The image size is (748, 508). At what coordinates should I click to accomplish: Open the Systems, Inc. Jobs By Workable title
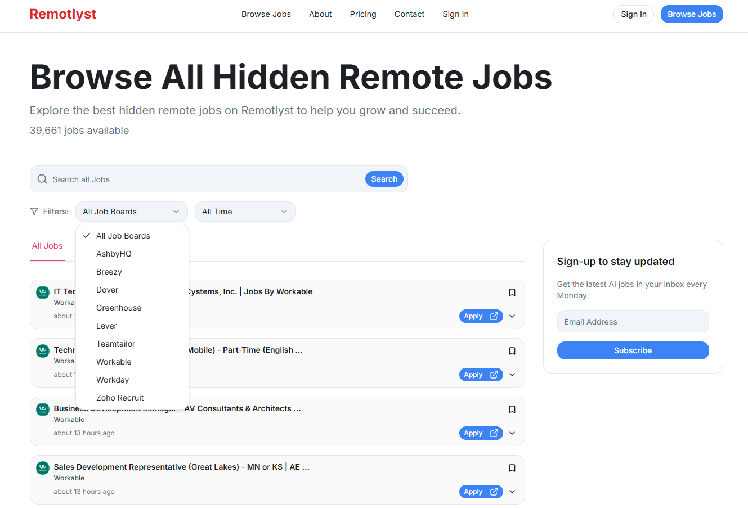(250, 291)
